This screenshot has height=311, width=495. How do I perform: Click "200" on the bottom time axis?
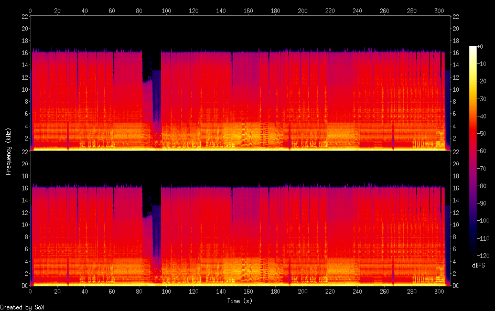[x=303, y=292]
